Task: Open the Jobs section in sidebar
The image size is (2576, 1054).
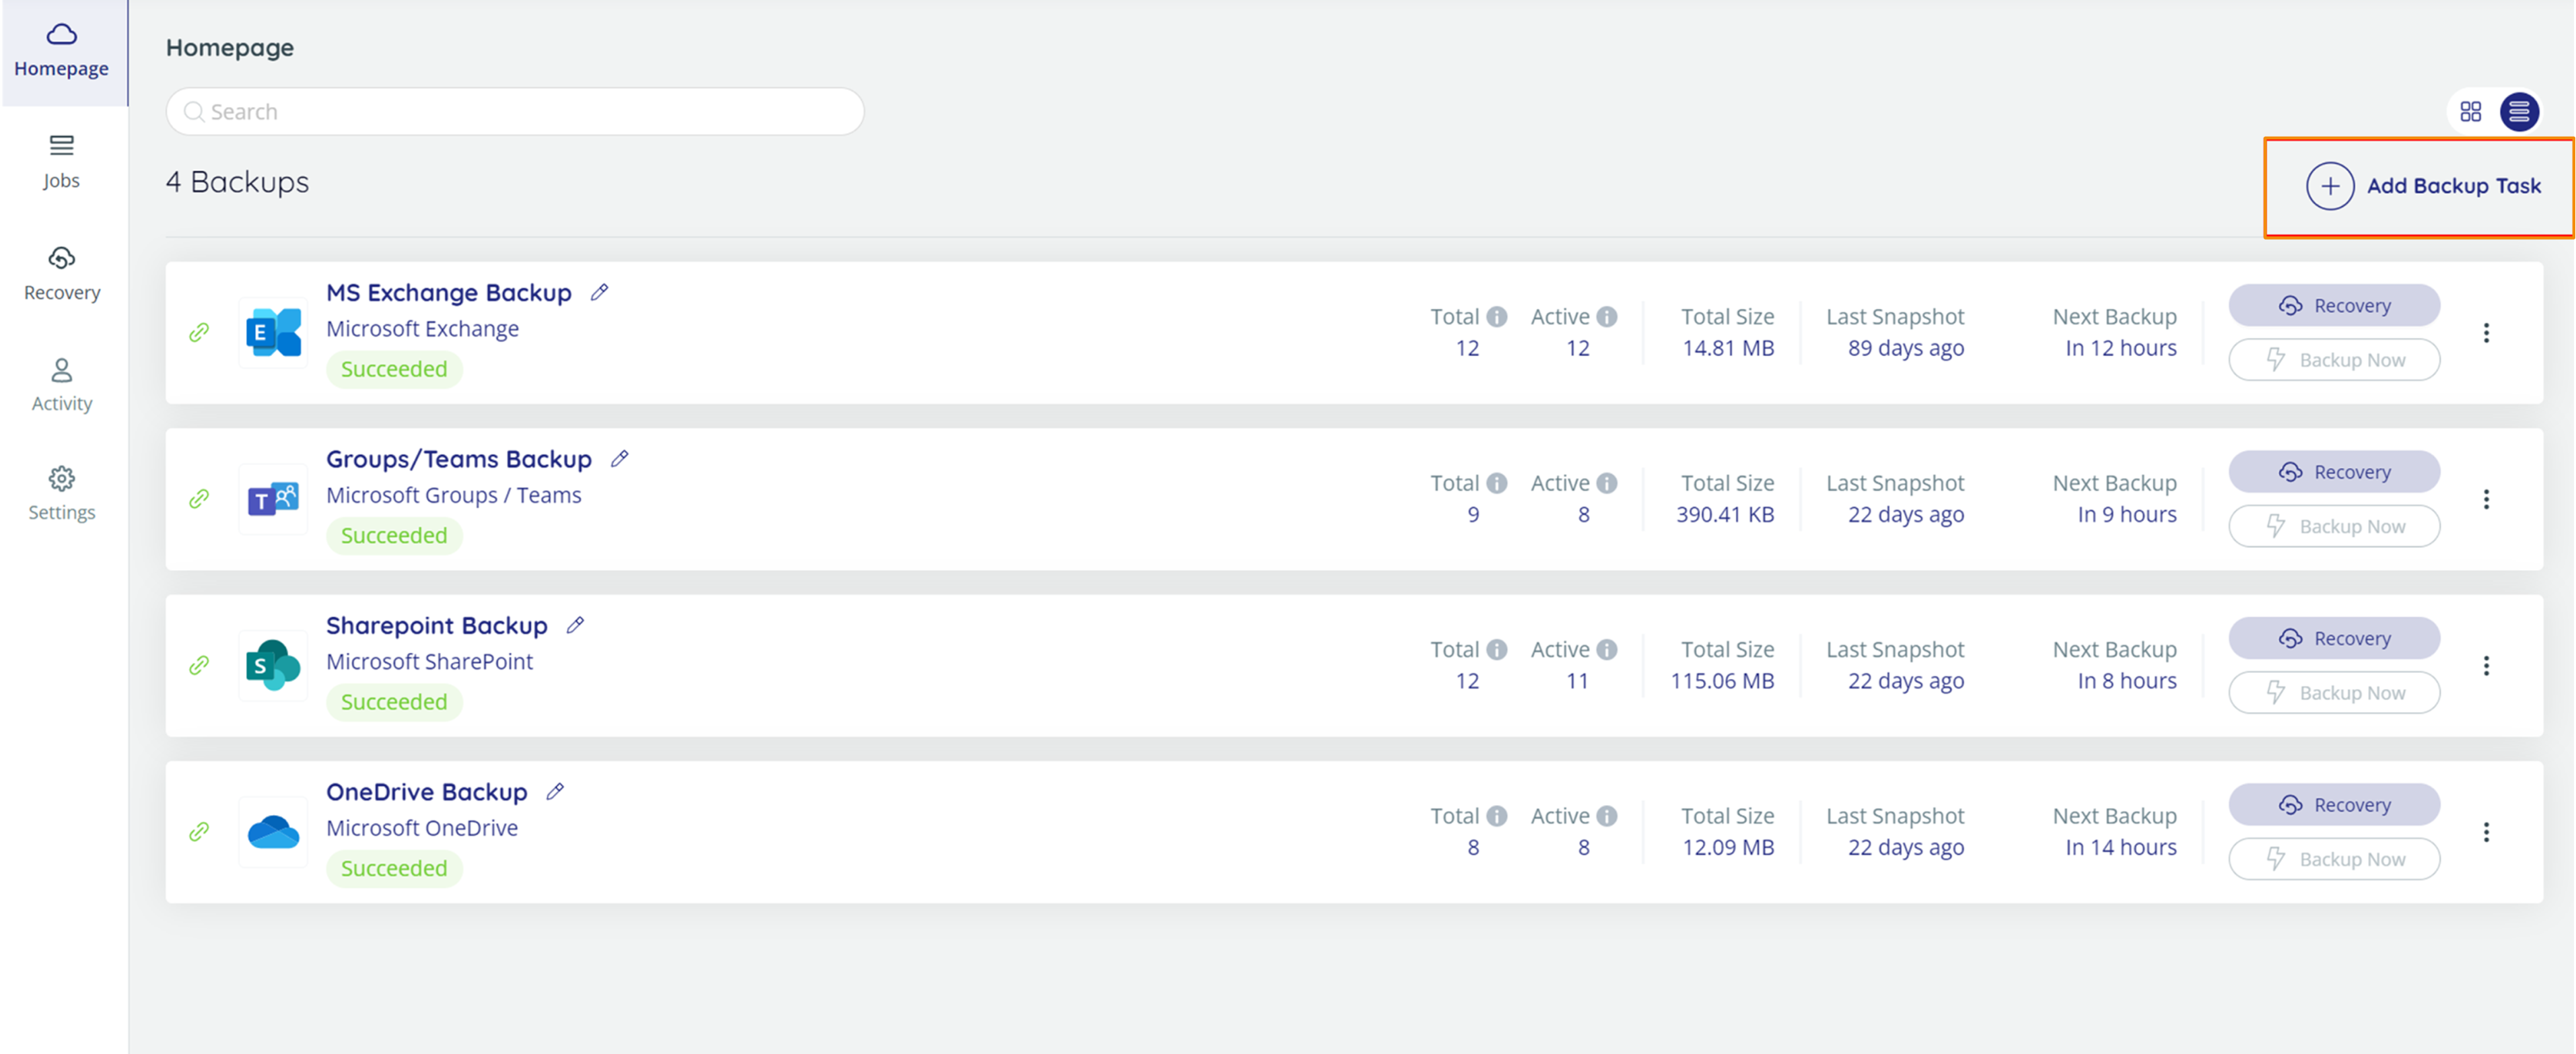Action: coord(61,161)
